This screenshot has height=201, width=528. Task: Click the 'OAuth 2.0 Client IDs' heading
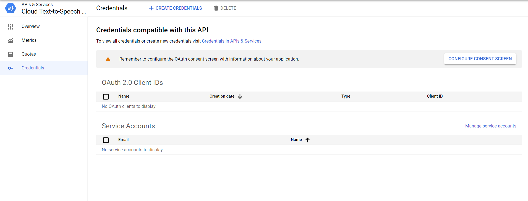[132, 82]
